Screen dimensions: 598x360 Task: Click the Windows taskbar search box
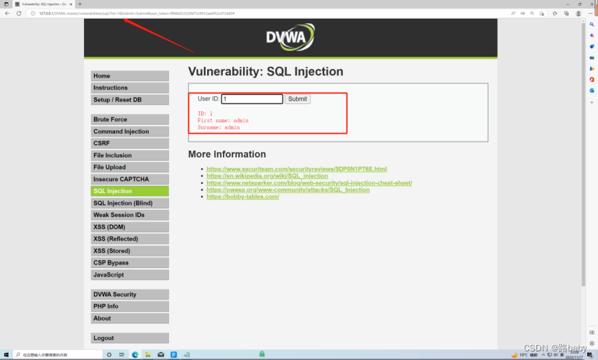pos(58,355)
